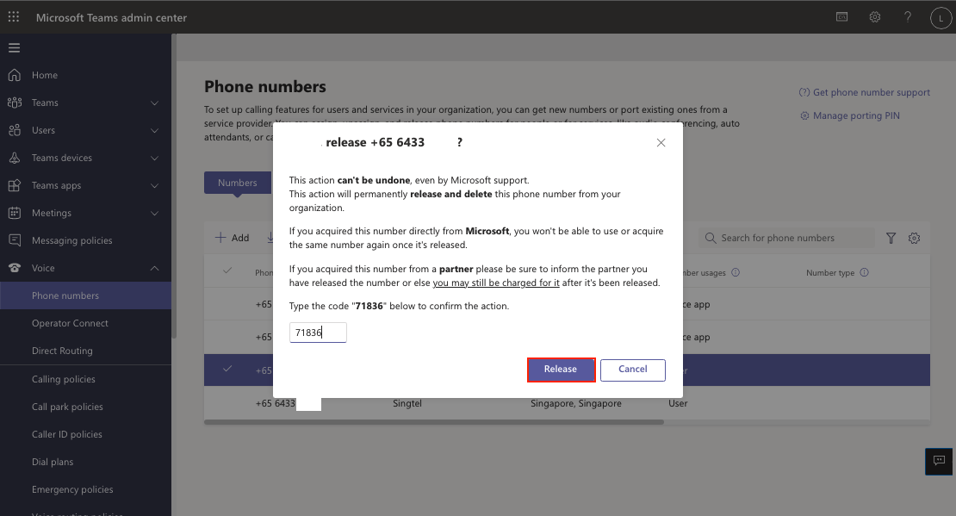956x516 pixels.
Task: Open the settings gear in header
Action: [874, 17]
